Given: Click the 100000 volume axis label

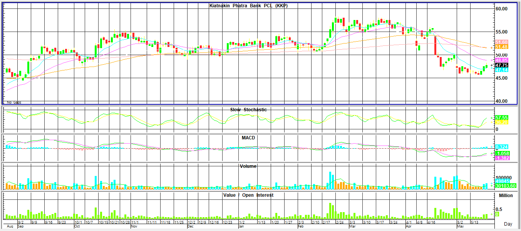Looking at the screenshot, I should 504,177.
